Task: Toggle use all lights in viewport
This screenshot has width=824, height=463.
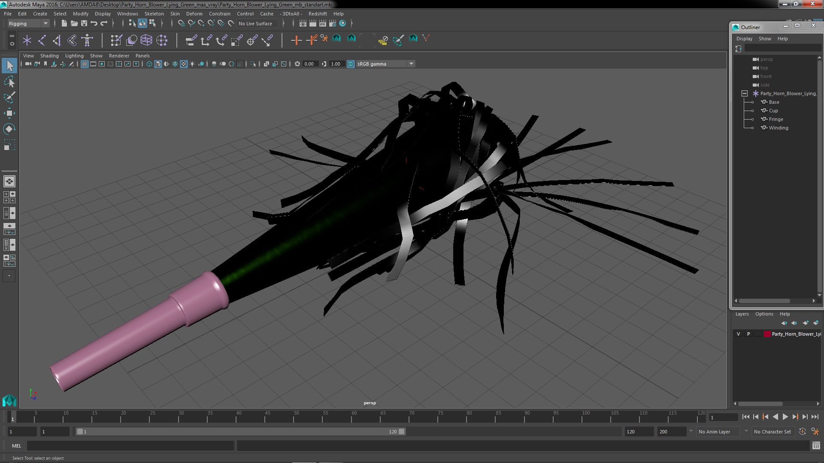Action: pyautogui.click(x=192, y=64)
